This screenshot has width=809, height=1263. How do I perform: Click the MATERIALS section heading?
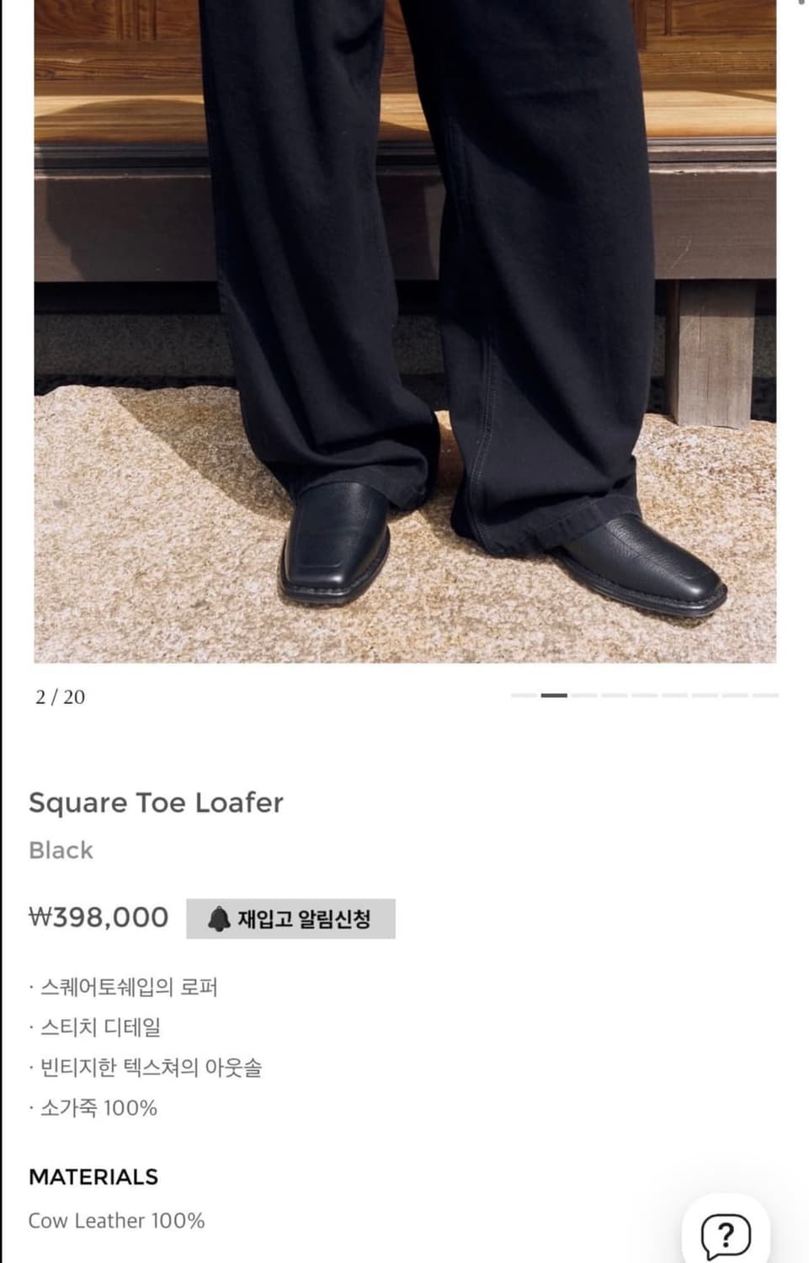93,1176
